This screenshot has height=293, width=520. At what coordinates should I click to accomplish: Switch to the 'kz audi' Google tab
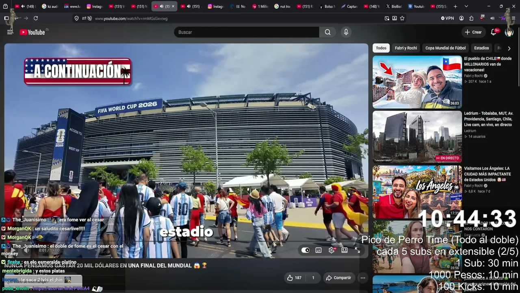50,7
